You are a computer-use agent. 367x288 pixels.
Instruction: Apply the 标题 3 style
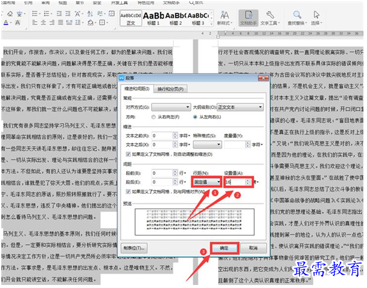point(198,18)
